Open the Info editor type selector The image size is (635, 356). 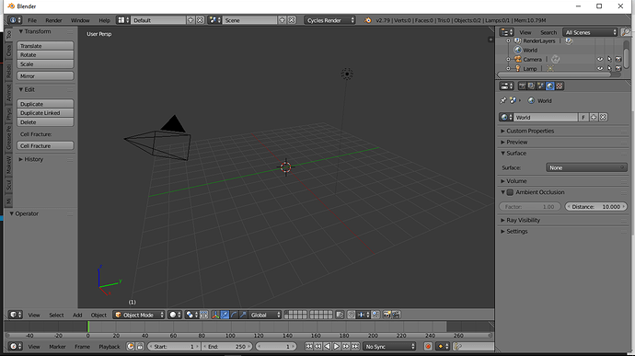pos(15,20)
